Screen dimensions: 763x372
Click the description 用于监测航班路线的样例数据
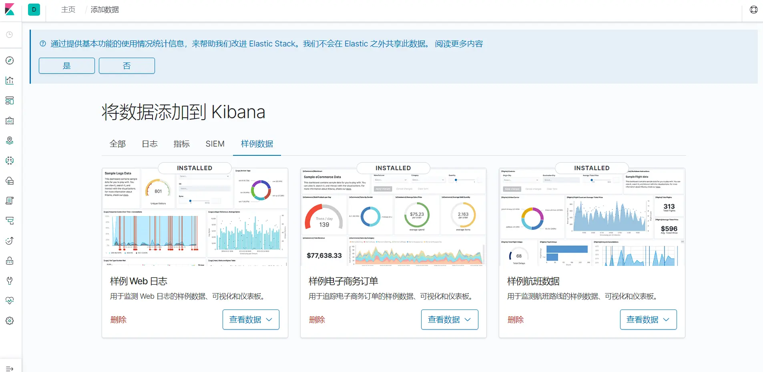582,296
